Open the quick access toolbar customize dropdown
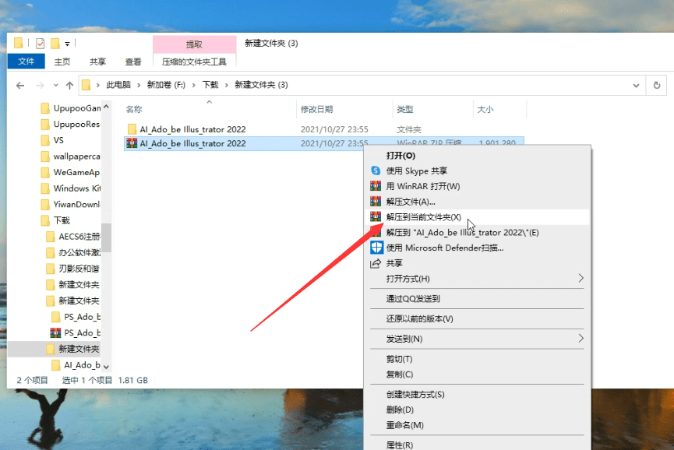 point(68,44)
